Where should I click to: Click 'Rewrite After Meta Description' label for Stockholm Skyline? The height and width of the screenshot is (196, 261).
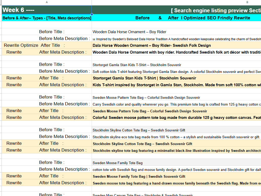click(47, 150)
